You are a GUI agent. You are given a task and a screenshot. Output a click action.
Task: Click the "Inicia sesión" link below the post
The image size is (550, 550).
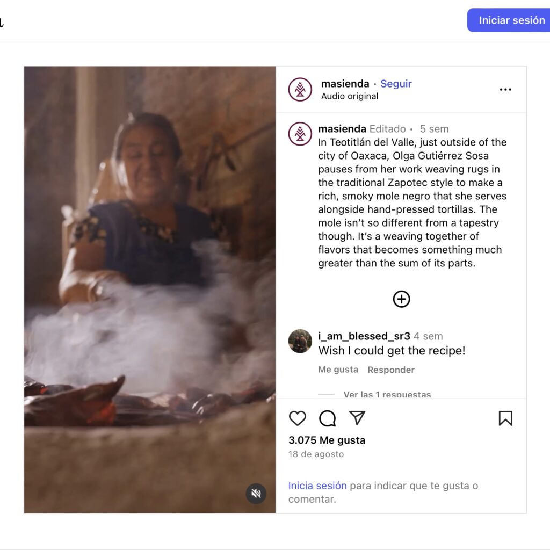point(317,486)
